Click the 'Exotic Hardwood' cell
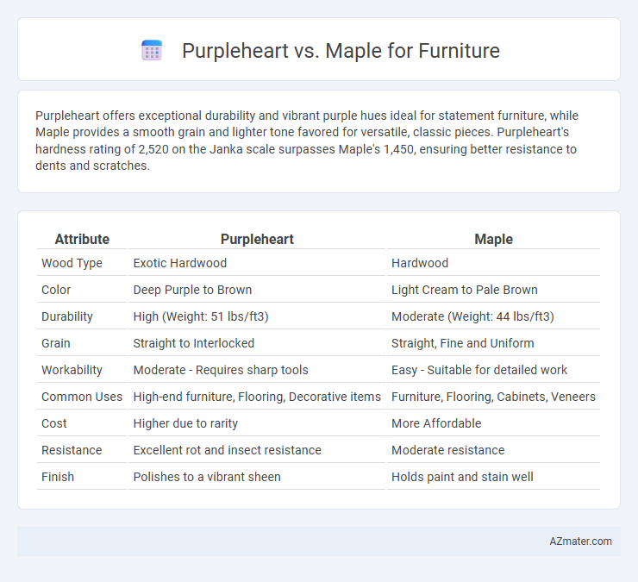The image size is (638, 582). click(x=180, y=263)
